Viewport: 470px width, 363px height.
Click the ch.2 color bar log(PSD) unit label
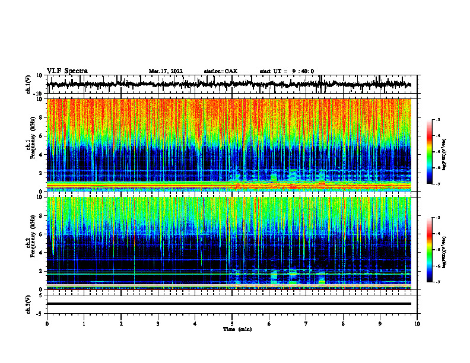tap(444, 253)
